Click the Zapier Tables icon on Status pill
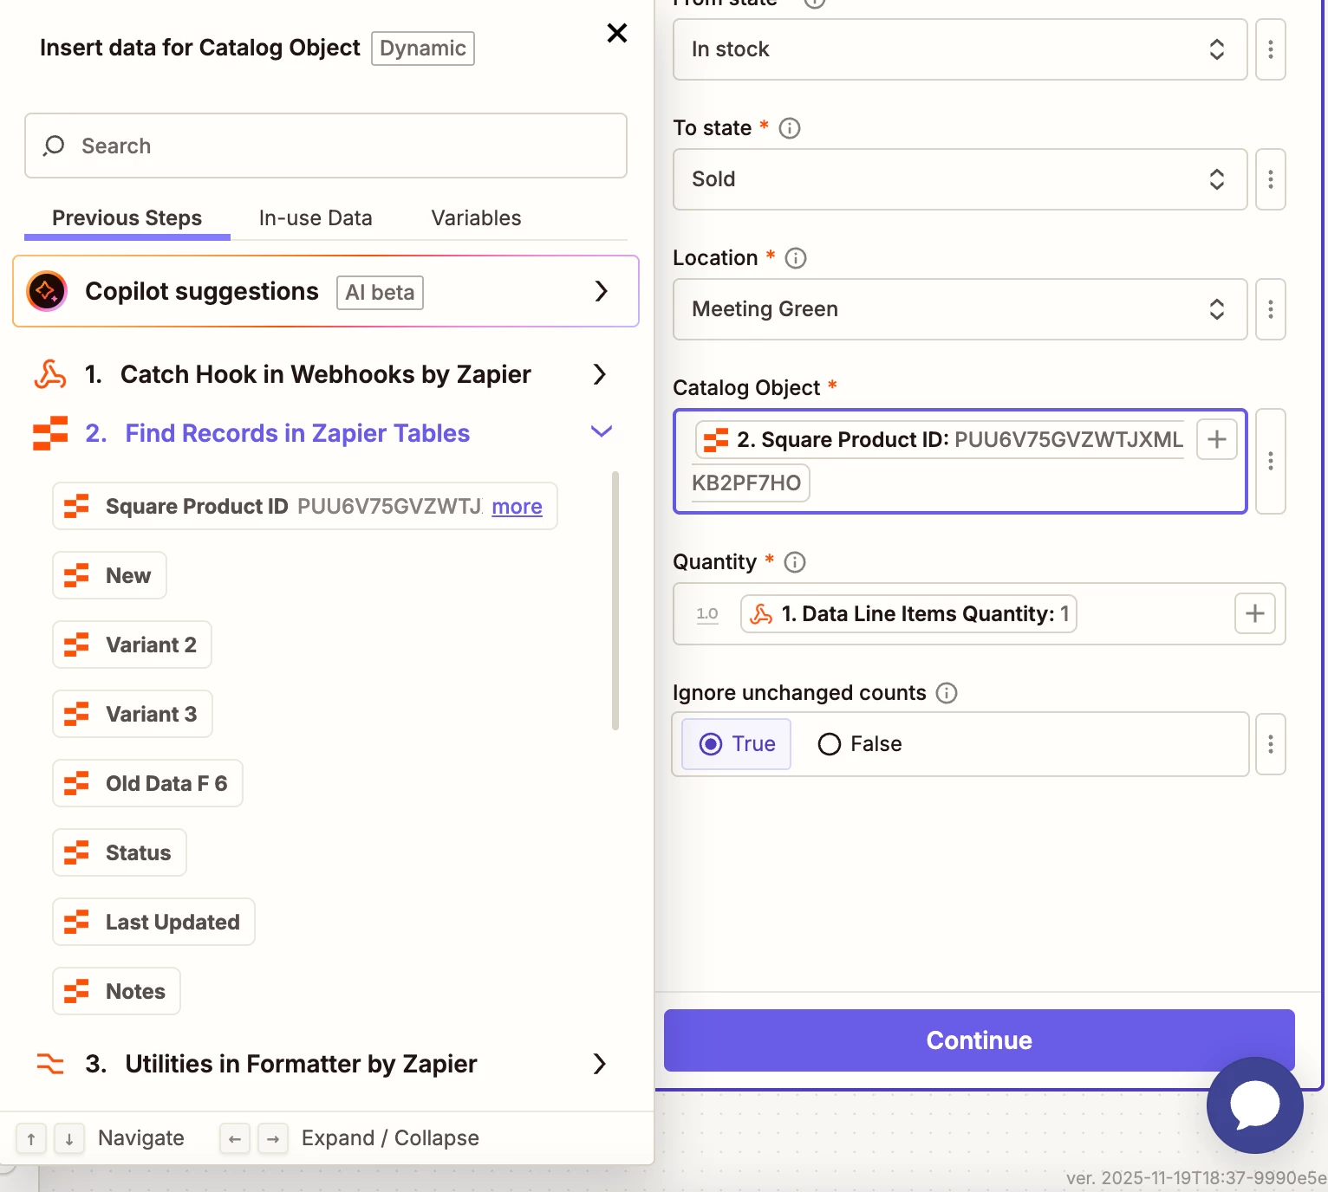The image size is (1328, 1192). tap(76, 852)
